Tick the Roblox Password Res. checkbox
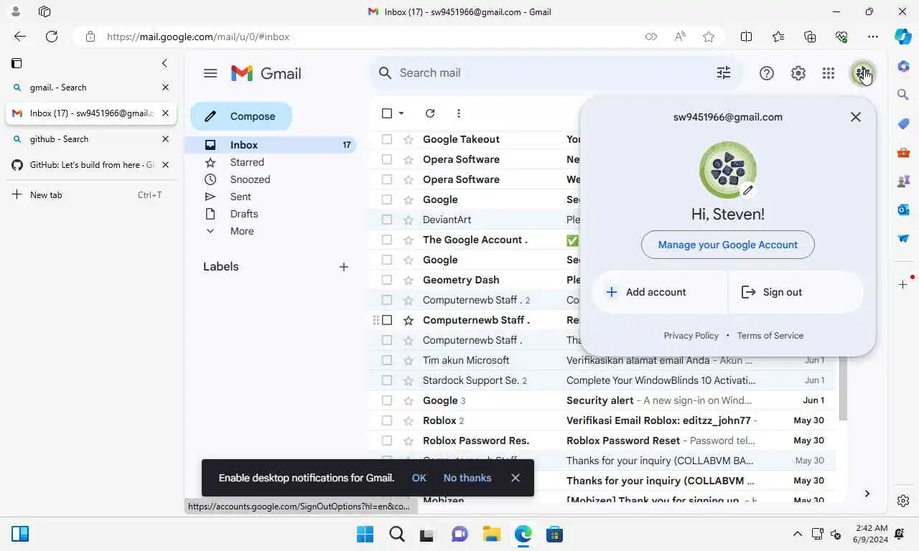 tap(387, 441)
